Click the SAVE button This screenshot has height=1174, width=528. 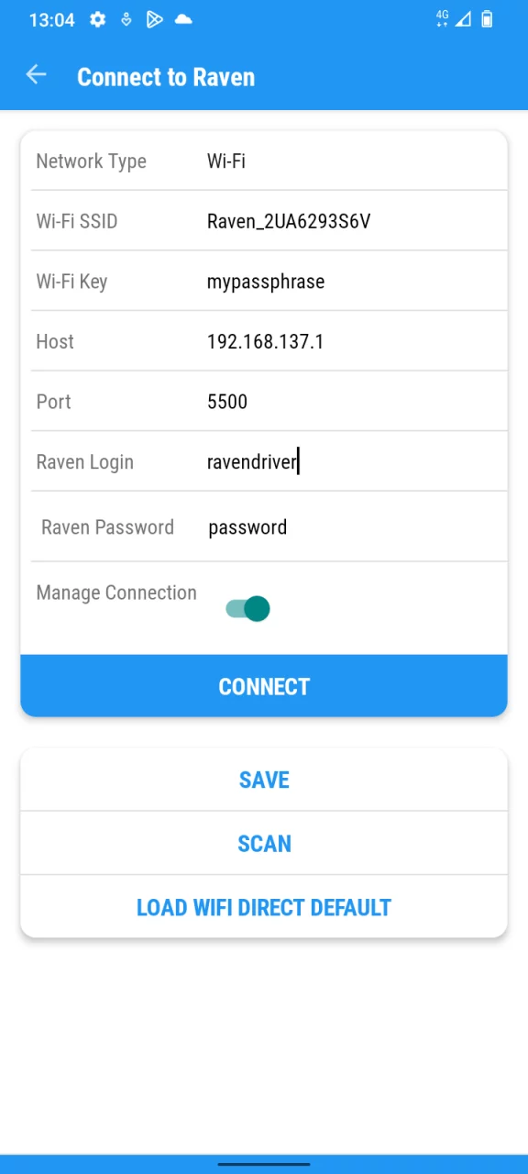point(264,780)
